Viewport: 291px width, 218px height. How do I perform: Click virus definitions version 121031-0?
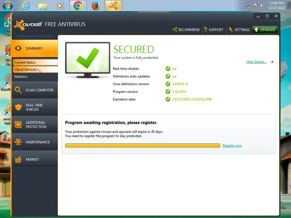(180, 84)
